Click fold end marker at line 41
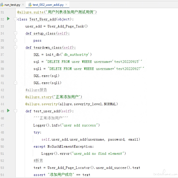Image resolution: width=178 pixels, height=178 pixels. tap(15, 83)
